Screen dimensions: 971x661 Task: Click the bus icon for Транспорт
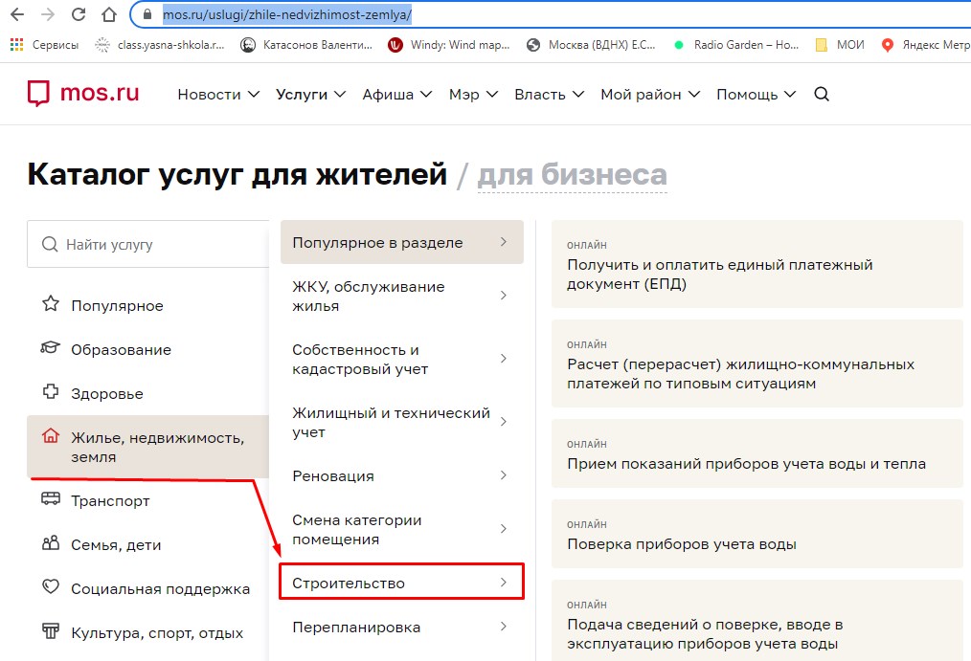coord(51,498)
